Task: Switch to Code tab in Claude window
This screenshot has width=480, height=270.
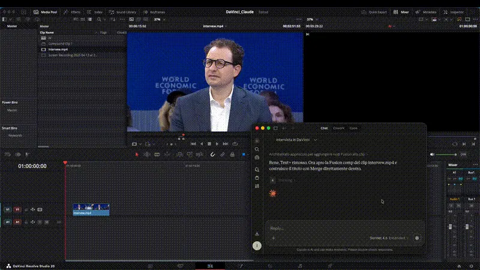Action: pyautogui.click(x=353, y=128)
